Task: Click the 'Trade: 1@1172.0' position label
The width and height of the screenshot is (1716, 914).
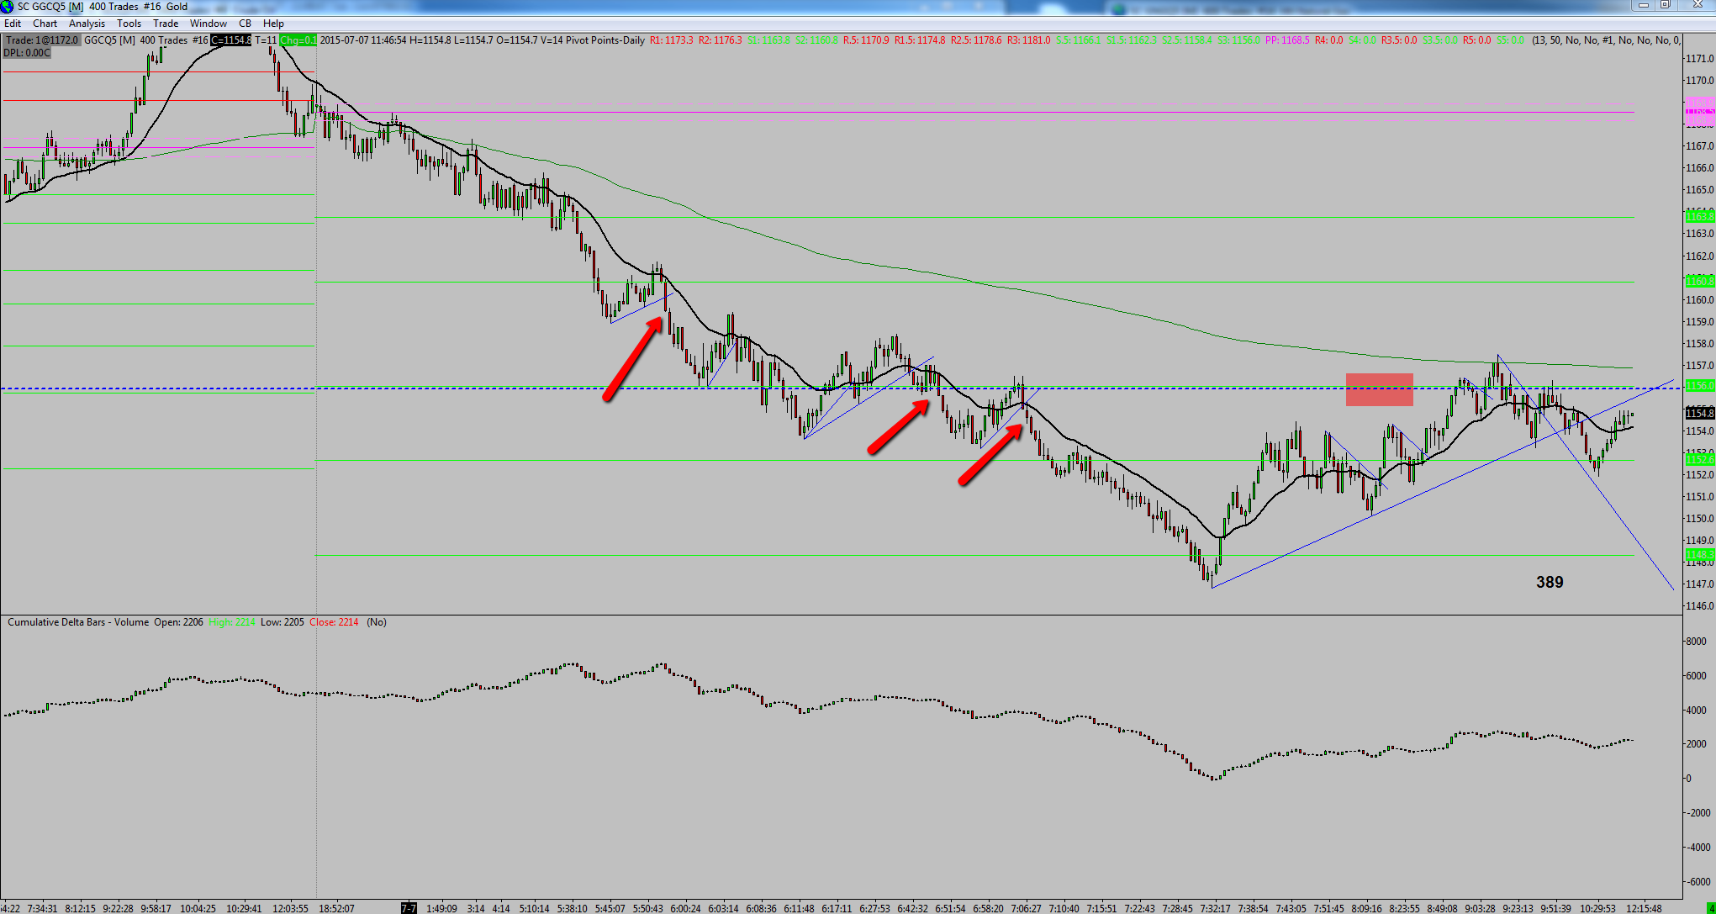Action: click(42, 40)
